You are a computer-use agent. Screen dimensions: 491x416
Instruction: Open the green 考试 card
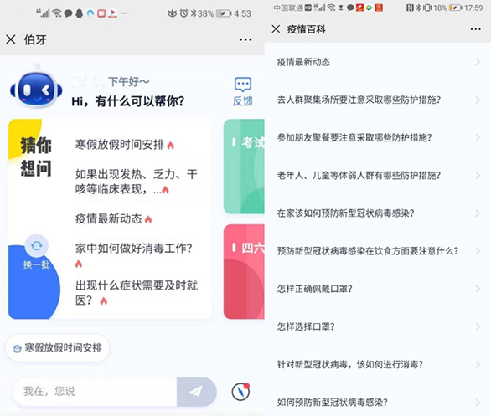pos(244,167)
